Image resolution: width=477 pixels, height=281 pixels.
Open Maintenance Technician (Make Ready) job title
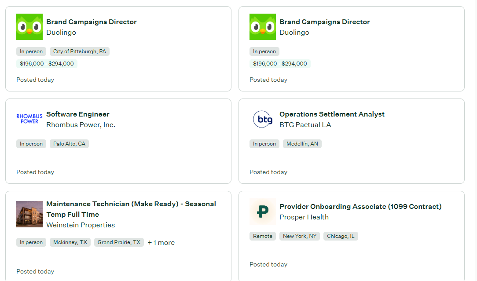(x=131, y=209)
